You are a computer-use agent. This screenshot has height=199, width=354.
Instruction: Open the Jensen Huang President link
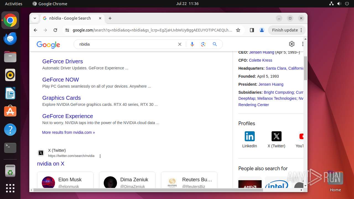tap(271, 84)
